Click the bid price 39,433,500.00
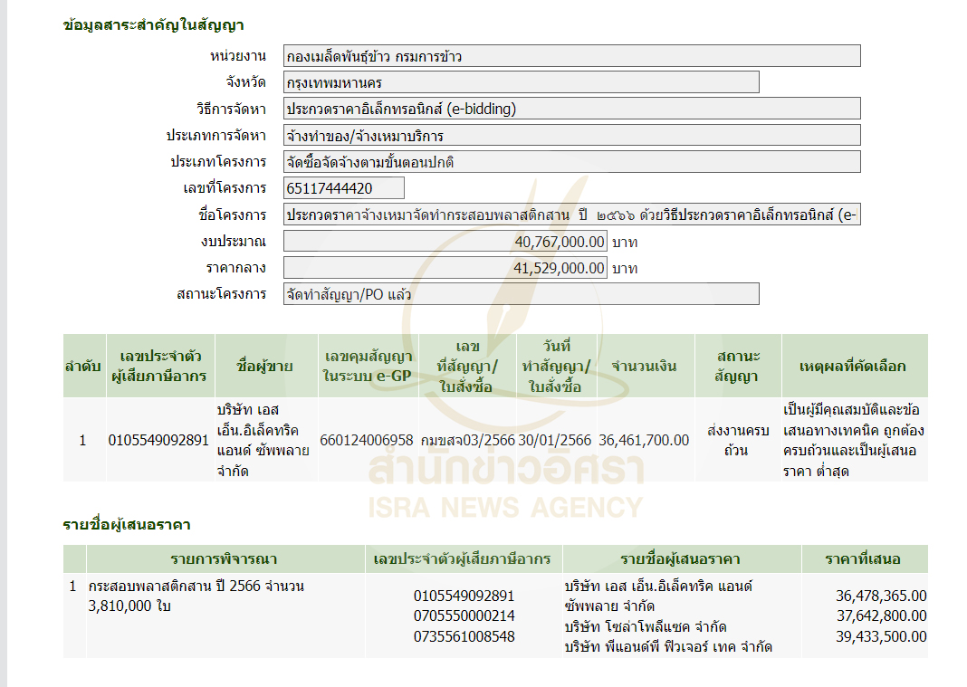The image size is (967, 687). (x=880, y=636)
